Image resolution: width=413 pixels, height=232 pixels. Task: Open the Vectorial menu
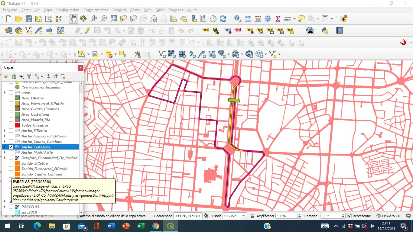(119, 10)
